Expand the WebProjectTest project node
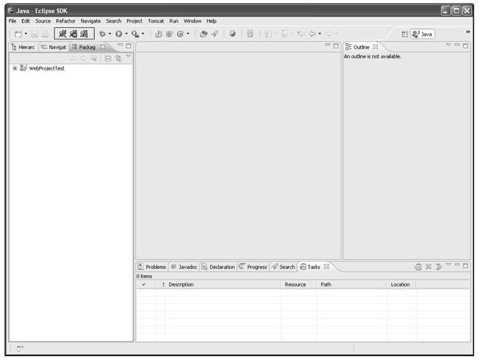481x360 pixels. coord(14,68)
